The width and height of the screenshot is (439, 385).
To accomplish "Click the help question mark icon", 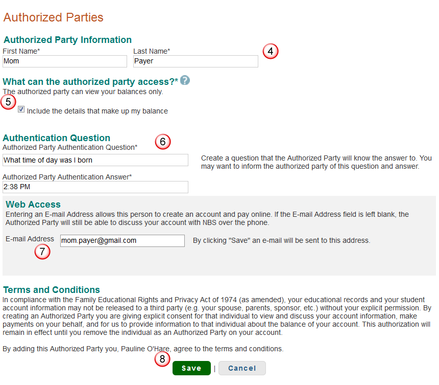I will (x=185, y=80).
